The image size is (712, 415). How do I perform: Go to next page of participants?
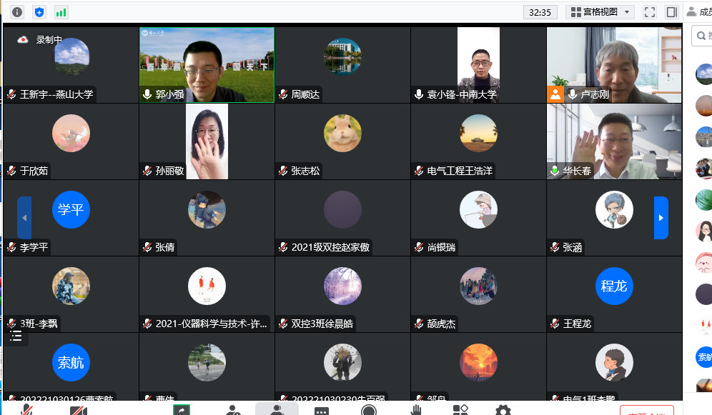pyautogui.click(x=661, y=218)
